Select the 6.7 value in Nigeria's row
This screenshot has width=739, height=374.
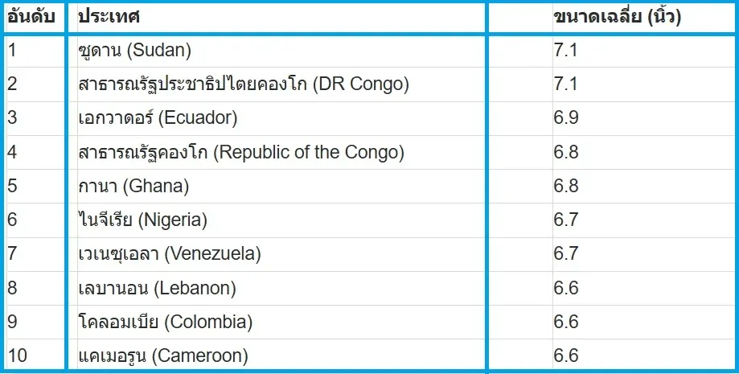pos(567,220)
